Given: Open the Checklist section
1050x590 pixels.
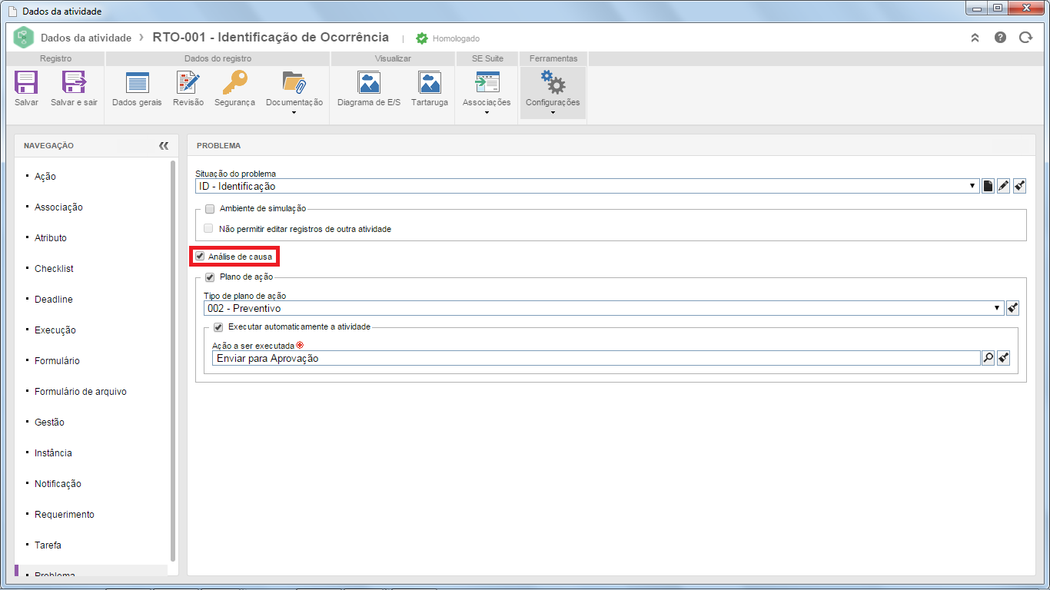Looking at the screenshot, I should pyautogui.click(x=54, y=269).
